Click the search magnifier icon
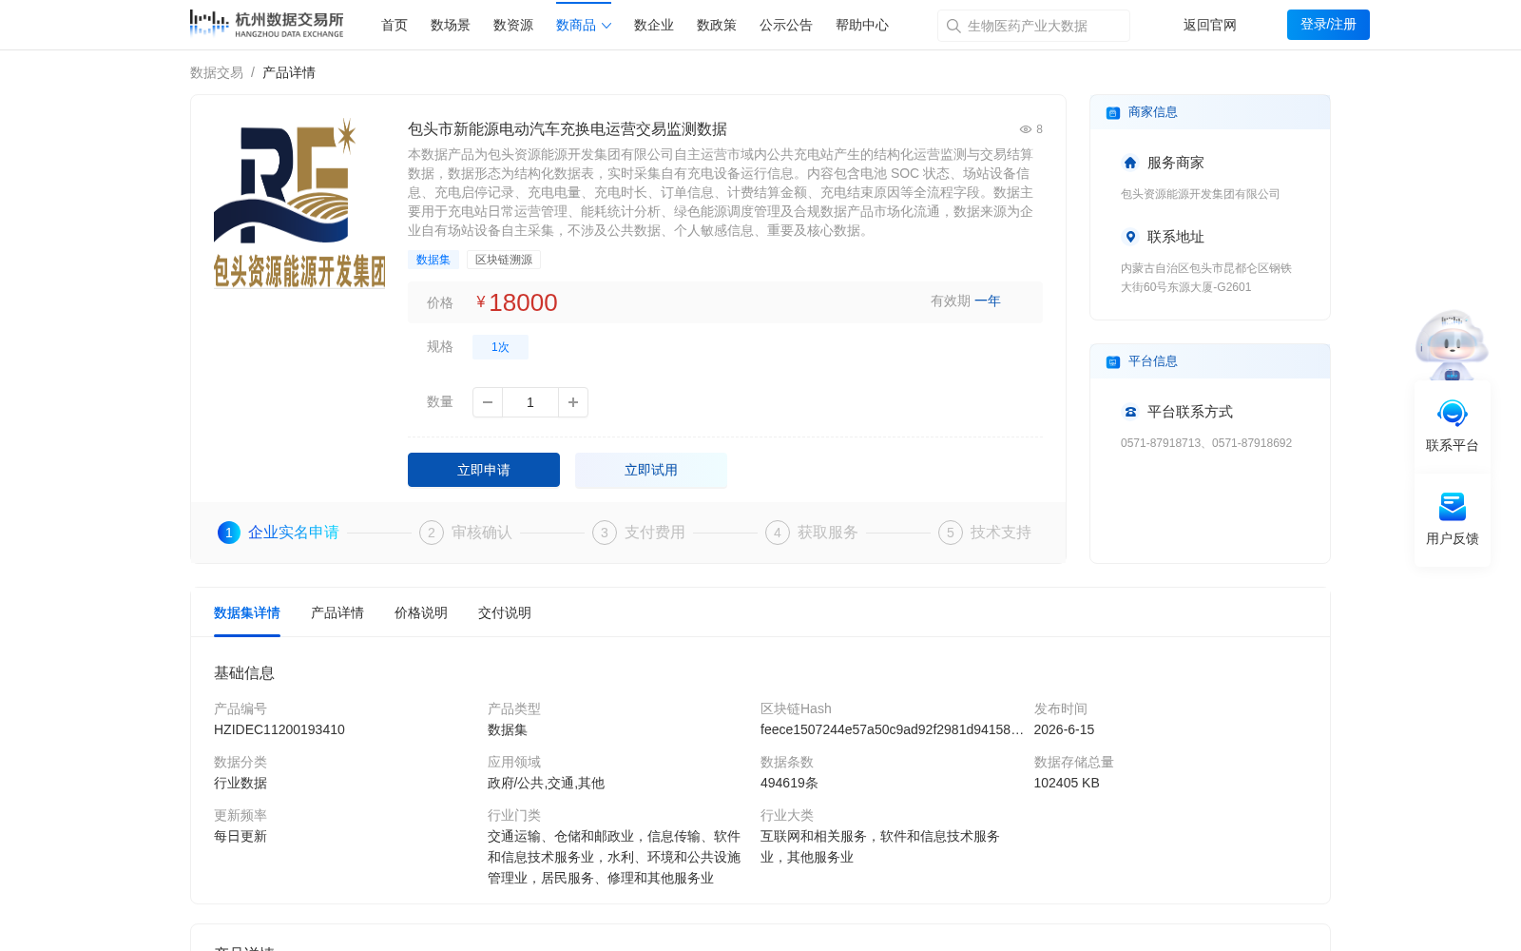 click(x=953, y=26)
